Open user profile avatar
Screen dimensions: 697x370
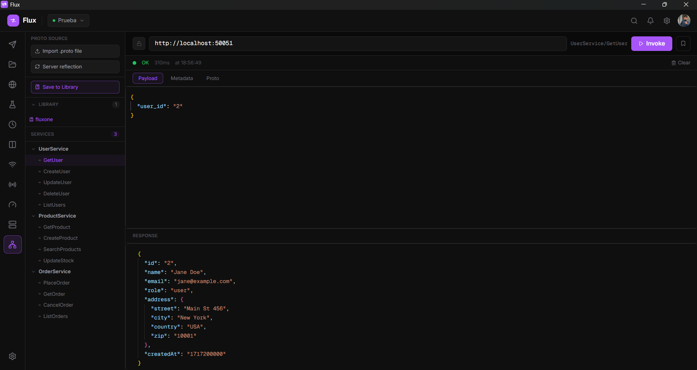(684, 20)
